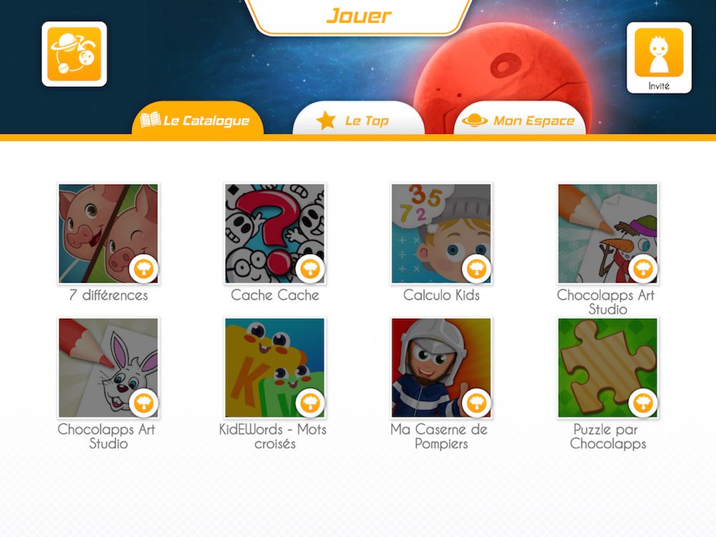Click the cloud download badge on Puzzle
The height and width of the screenshot is (537, 716).
click(x=643, y=402)
